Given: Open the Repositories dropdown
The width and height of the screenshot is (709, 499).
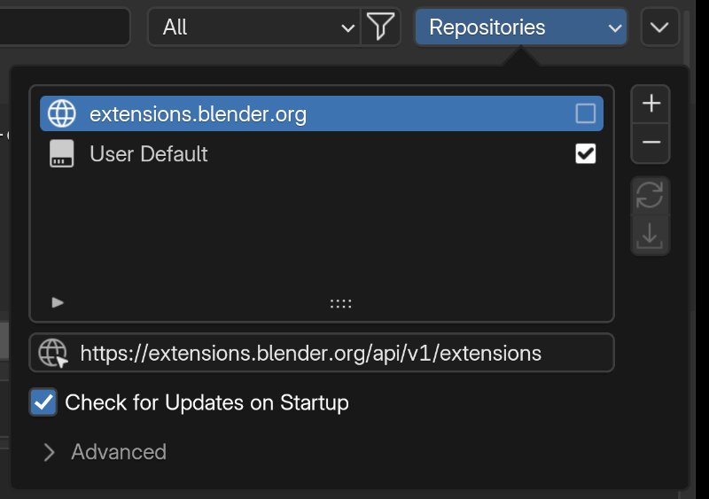Looking at the screenshot, I should coord(520,27).
